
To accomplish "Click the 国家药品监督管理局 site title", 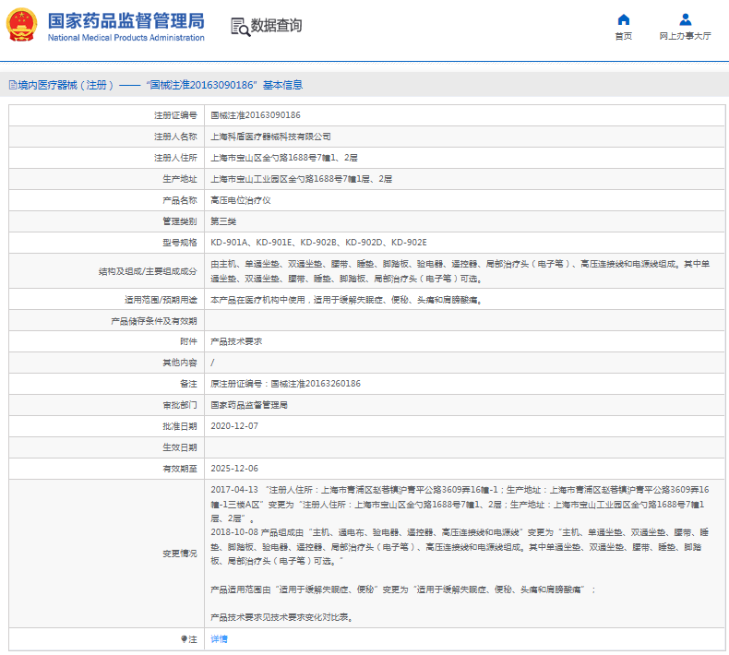I will pos(125,20).
